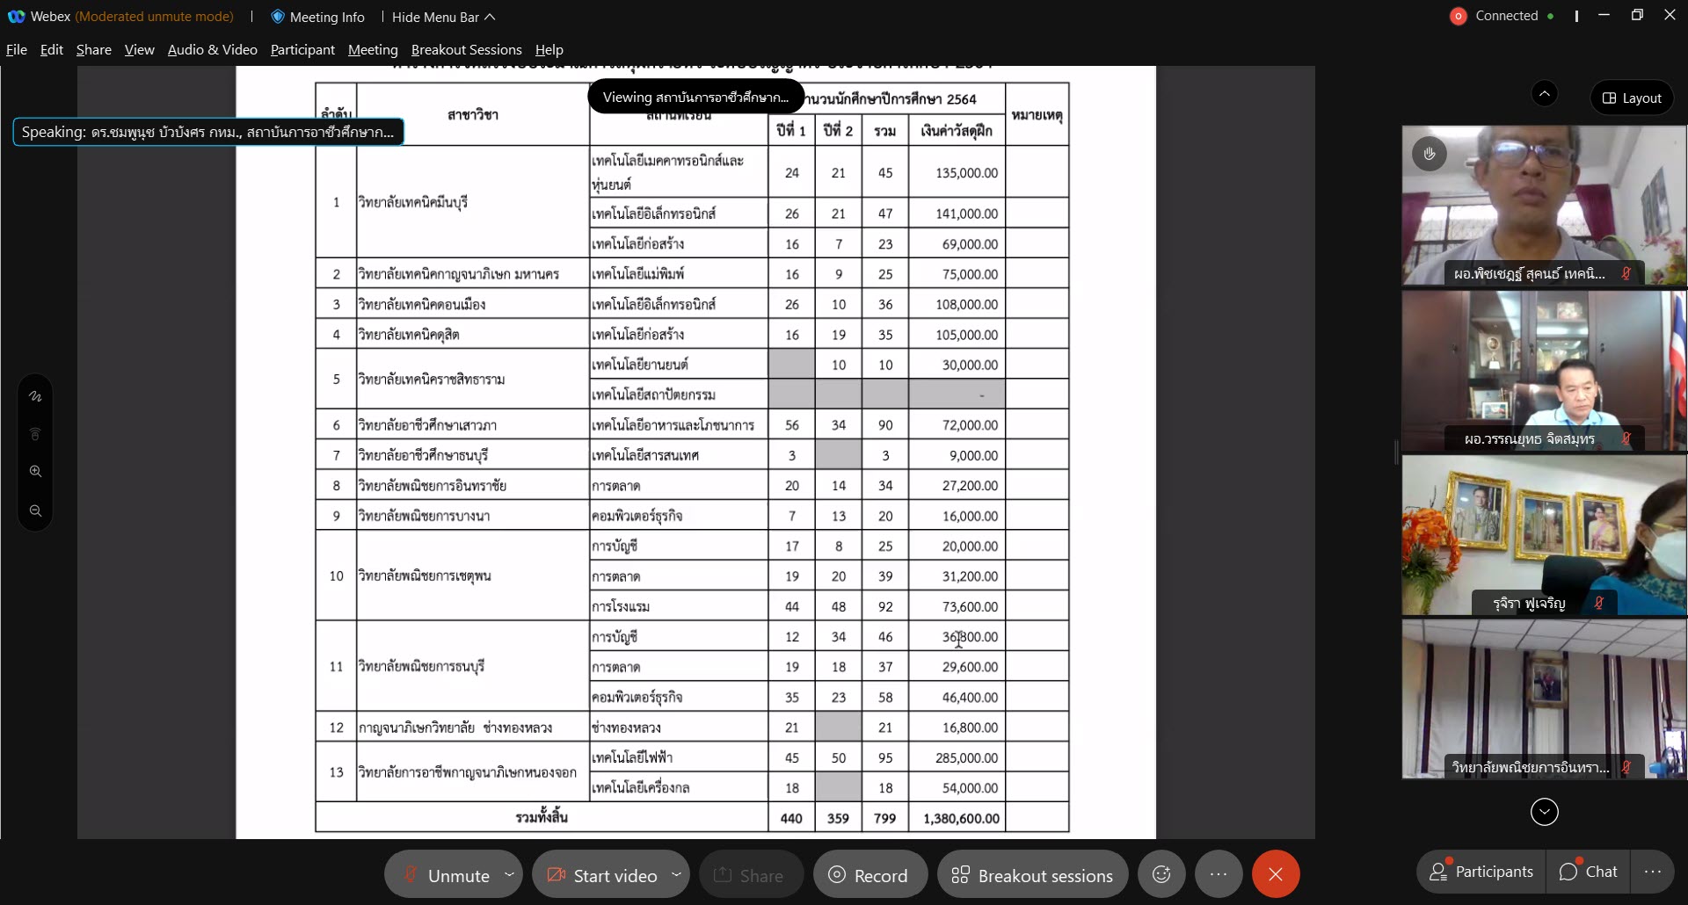
Task: Start video from the camera button
Action: tap(602, 875)
